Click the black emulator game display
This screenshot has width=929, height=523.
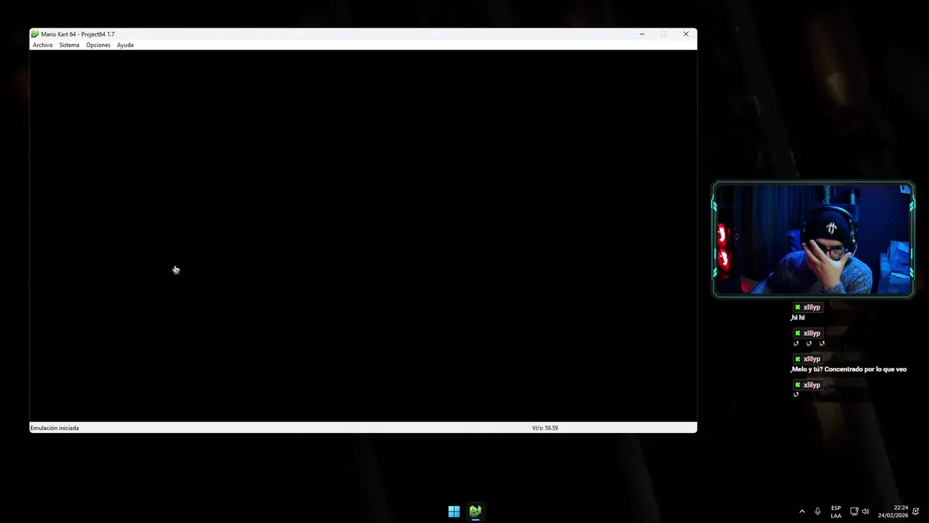click(x=363, y=236)
